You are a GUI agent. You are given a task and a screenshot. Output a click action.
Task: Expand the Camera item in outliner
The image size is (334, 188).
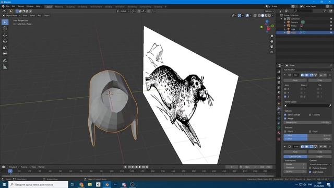tap(285, 22)
